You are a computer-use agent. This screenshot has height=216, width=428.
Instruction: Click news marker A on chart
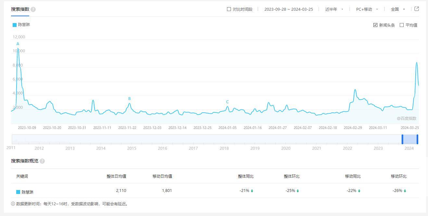pyautogui.click(x=18, y=44)
